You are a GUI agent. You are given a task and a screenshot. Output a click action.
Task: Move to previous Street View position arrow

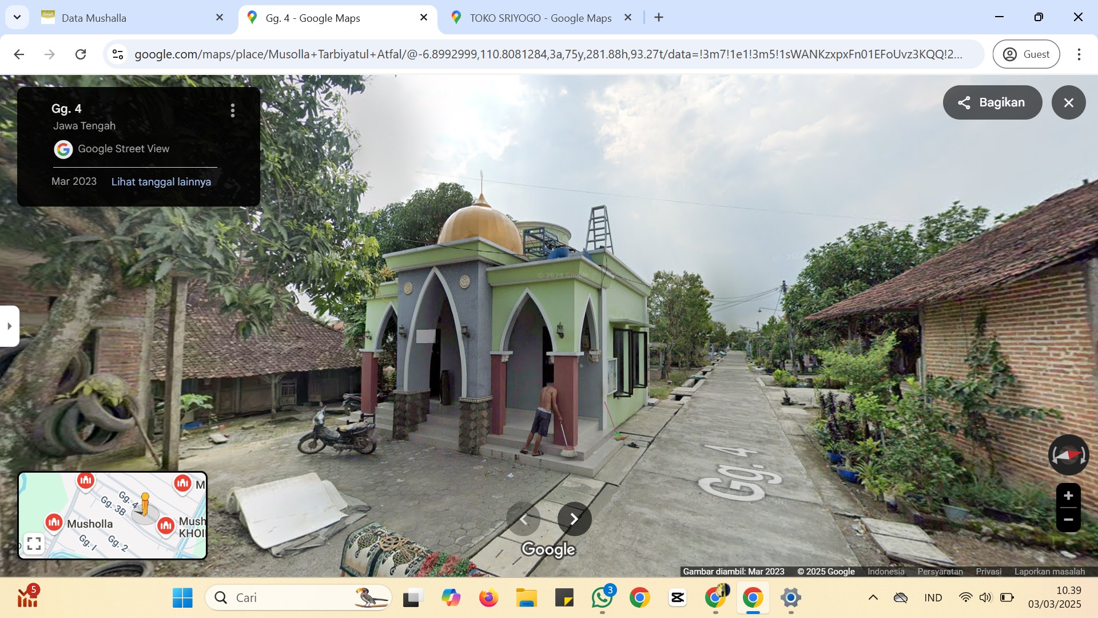pos(523,519)
